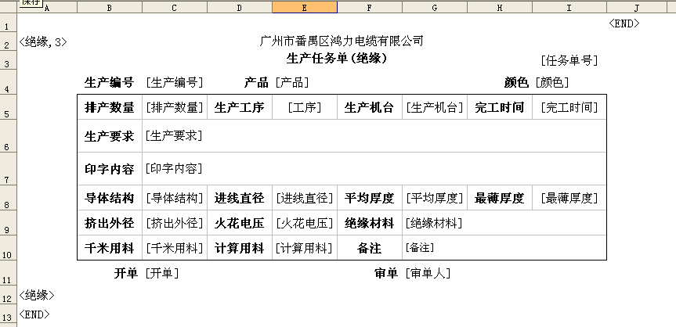The height and width of the screenshot is (327, 676).
Task: Click the bold 导体结构 label
Action: point(110,198)
